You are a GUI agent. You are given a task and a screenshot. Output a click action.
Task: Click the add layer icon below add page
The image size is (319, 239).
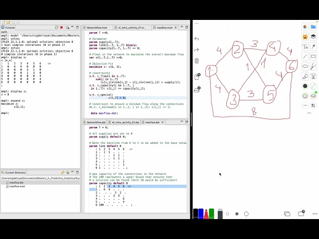(x=197, y=90)
